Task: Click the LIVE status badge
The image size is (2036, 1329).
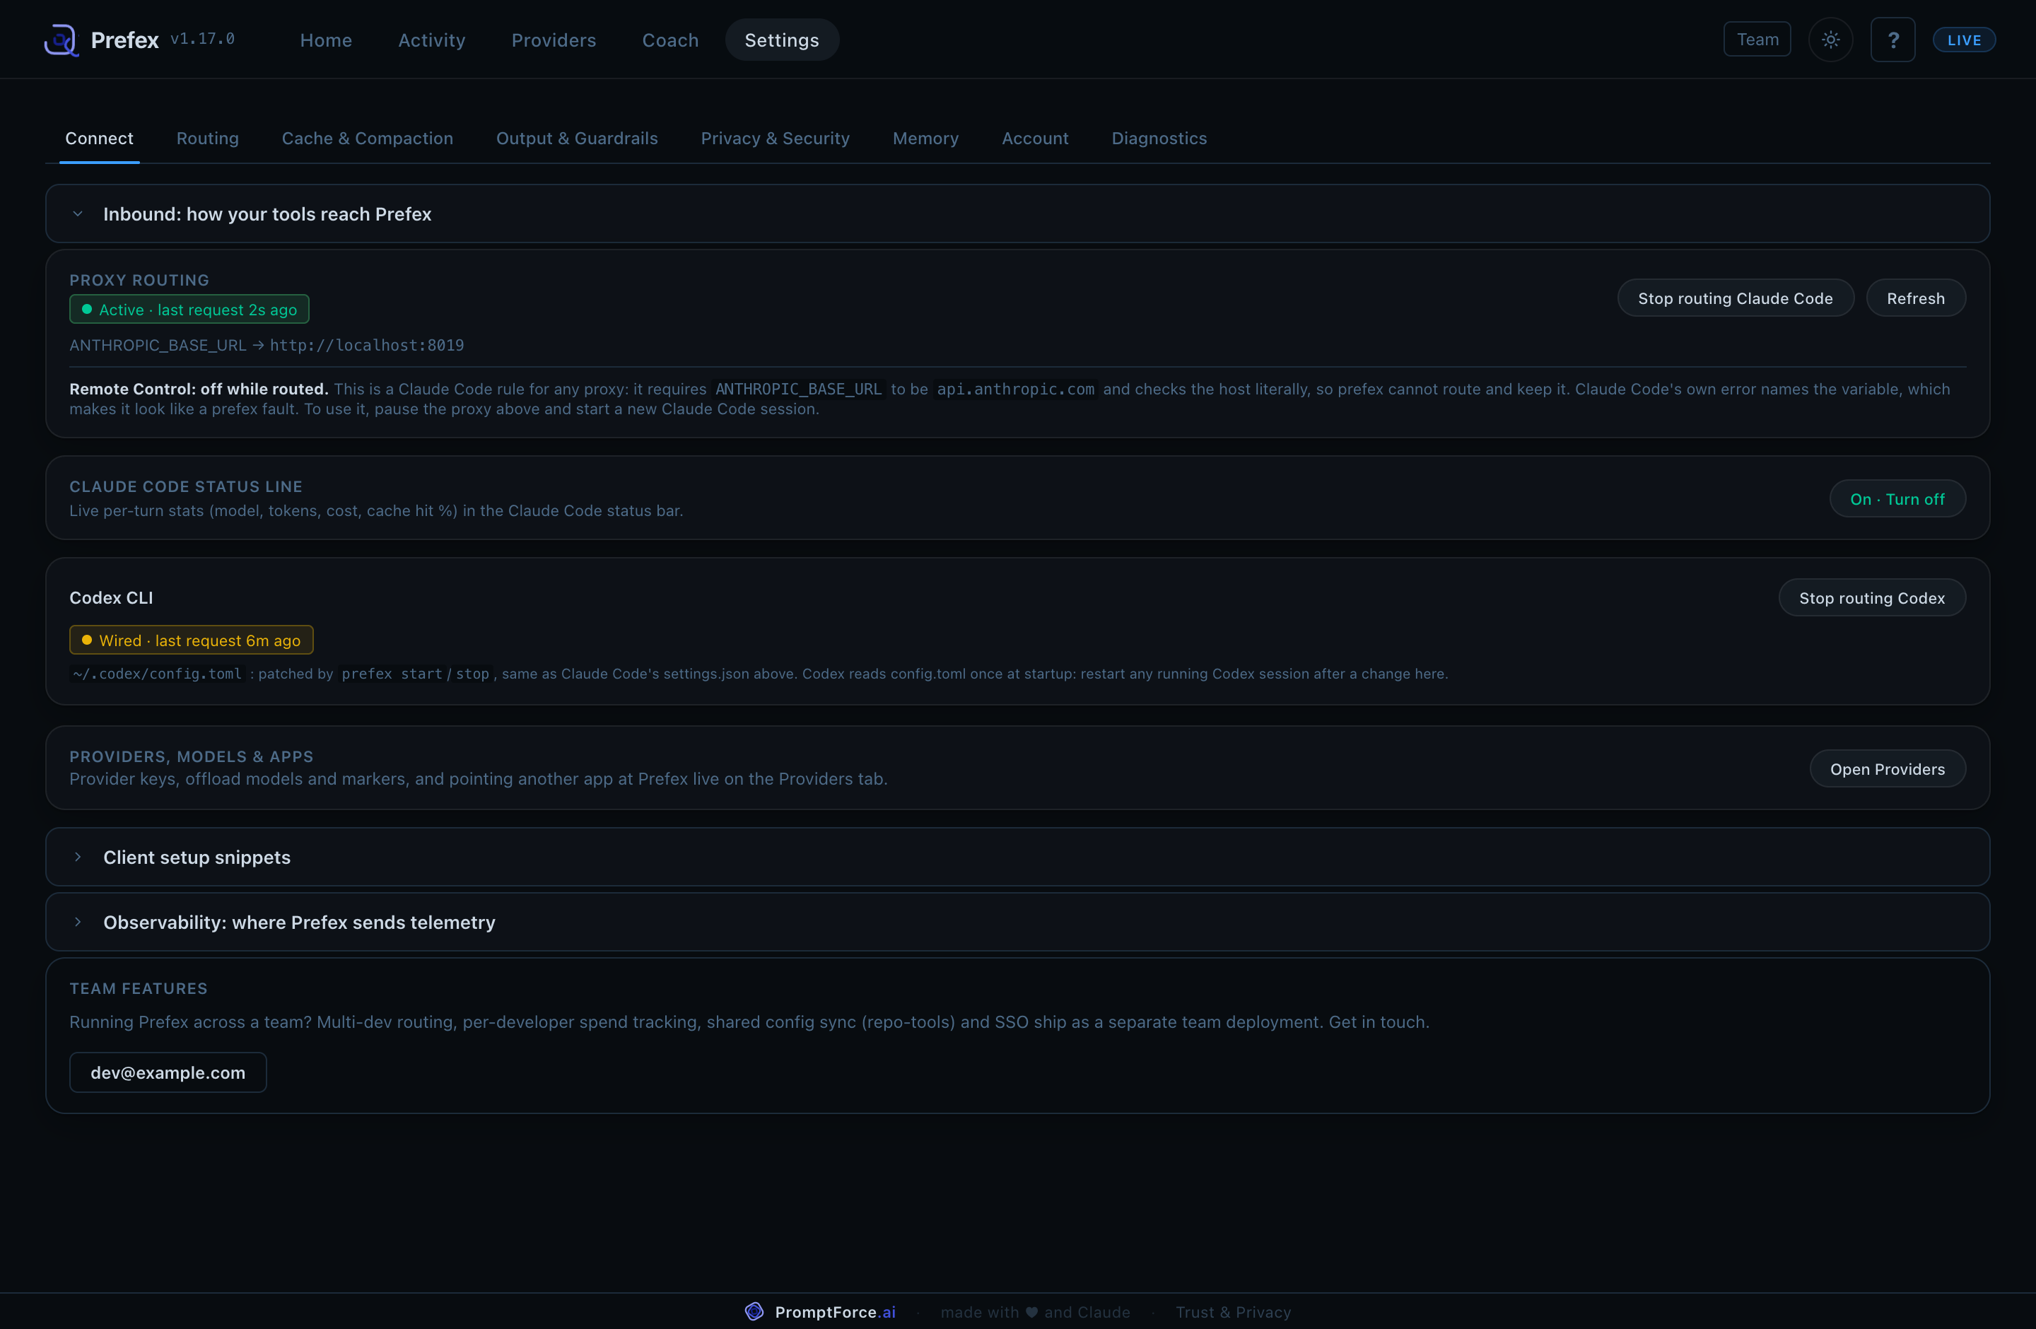Action: [x=1964, y=40]
